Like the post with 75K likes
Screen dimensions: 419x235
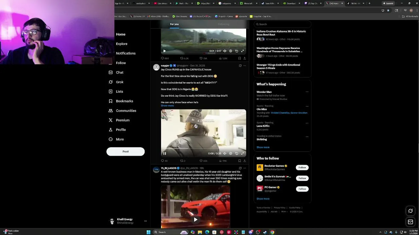pos(203,58)
